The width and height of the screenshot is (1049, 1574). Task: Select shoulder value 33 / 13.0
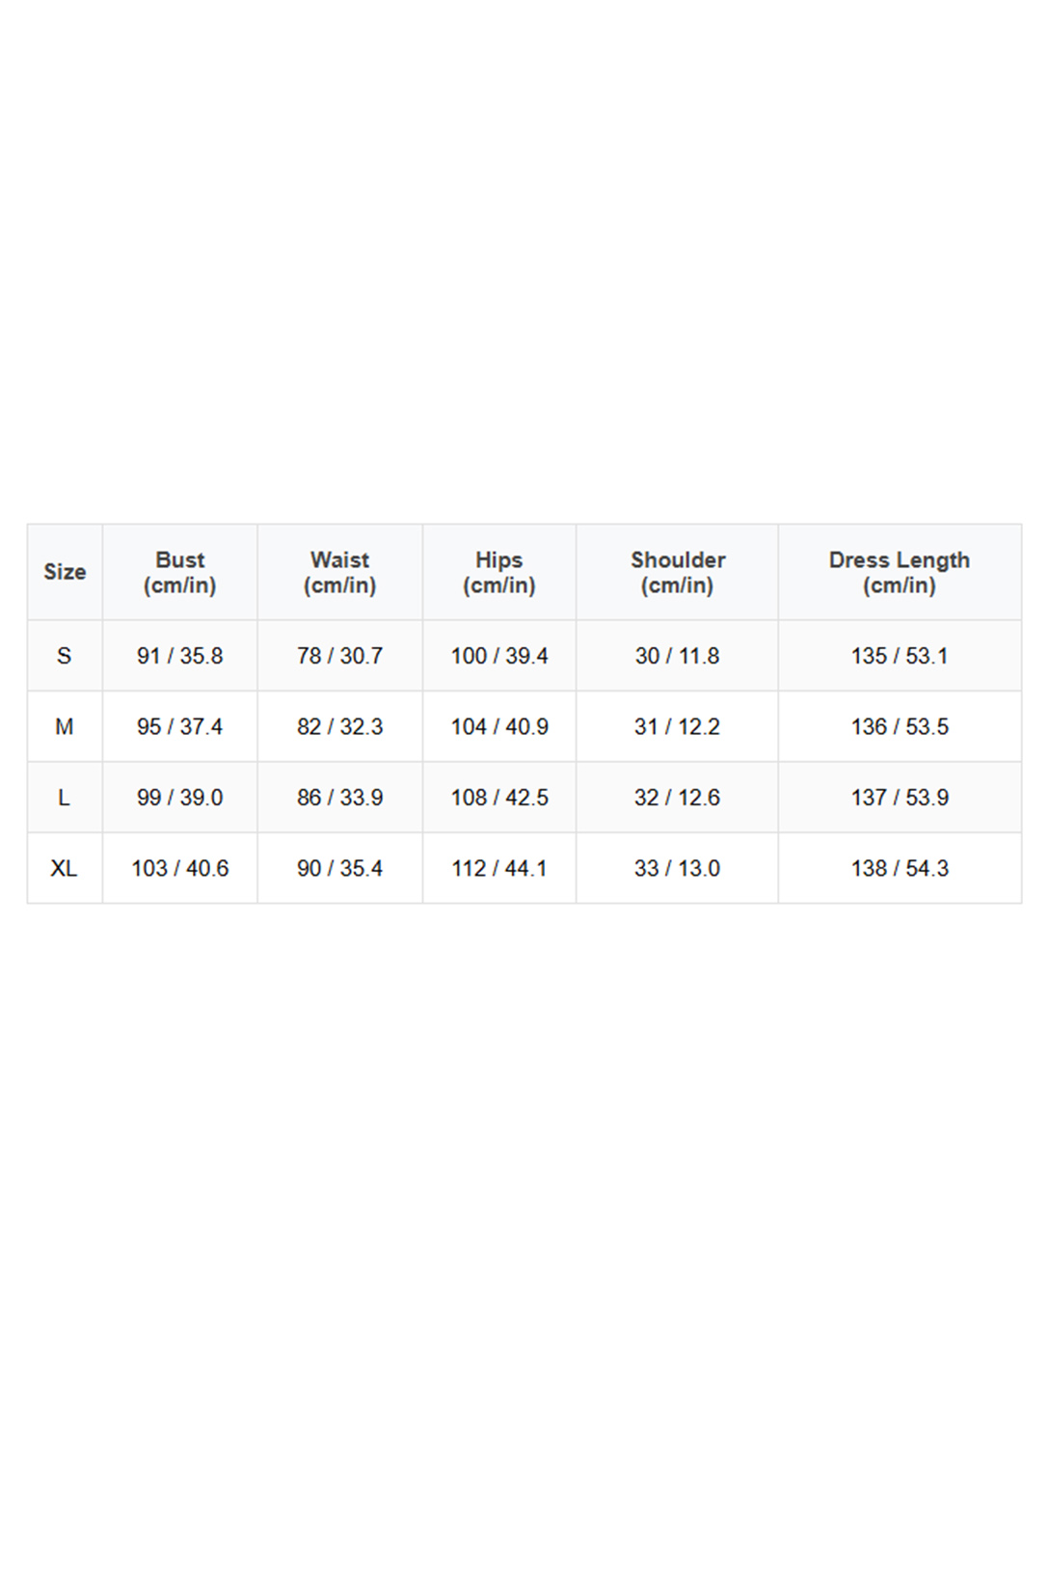coord(677,868)
